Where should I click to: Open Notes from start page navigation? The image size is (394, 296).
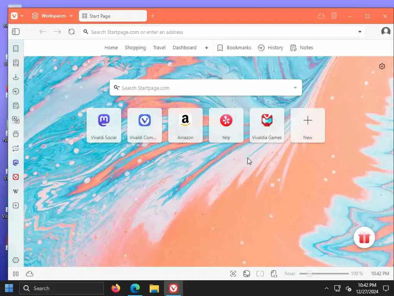302,47
